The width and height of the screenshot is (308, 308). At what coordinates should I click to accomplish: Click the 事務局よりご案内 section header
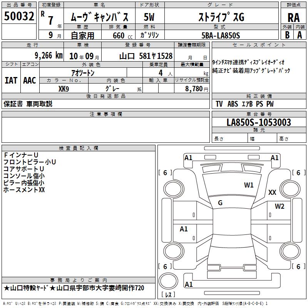(79, 280)
